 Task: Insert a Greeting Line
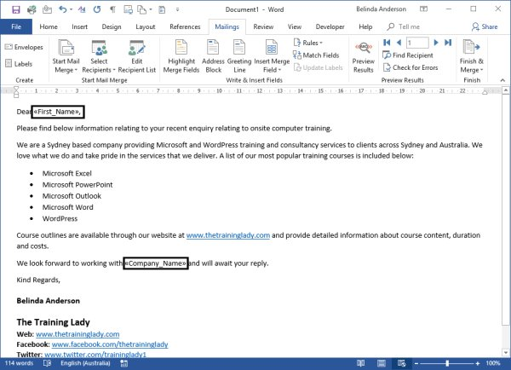click(239, 56)
